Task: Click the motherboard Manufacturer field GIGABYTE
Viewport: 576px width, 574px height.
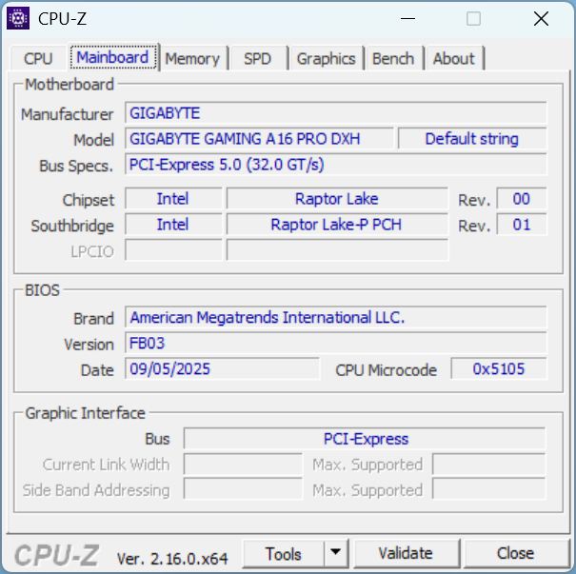Action: [x=336, y=113]
